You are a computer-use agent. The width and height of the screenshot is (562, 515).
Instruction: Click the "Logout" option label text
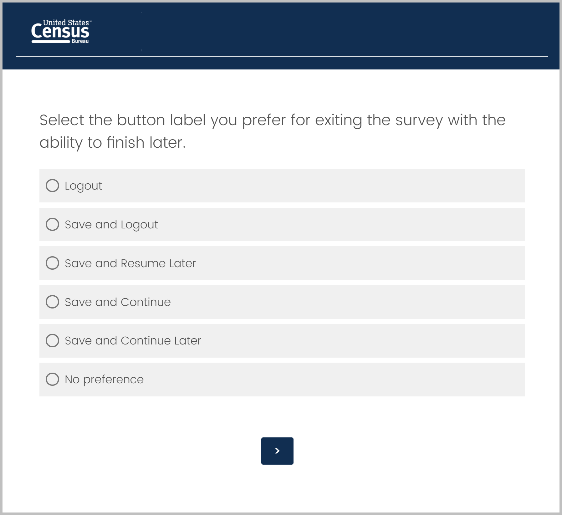(x=83, y=186)
